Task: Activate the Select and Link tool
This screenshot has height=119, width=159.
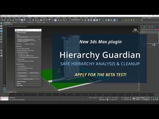Action: [x=8, y=20]
